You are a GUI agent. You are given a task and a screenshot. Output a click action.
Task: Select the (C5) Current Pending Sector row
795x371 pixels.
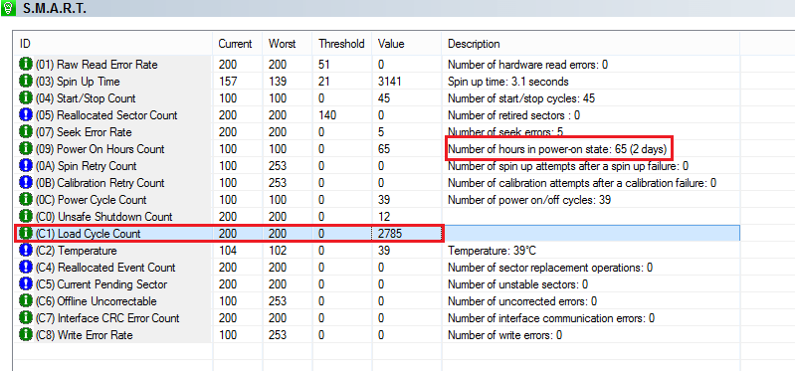[x=377, y=284]
